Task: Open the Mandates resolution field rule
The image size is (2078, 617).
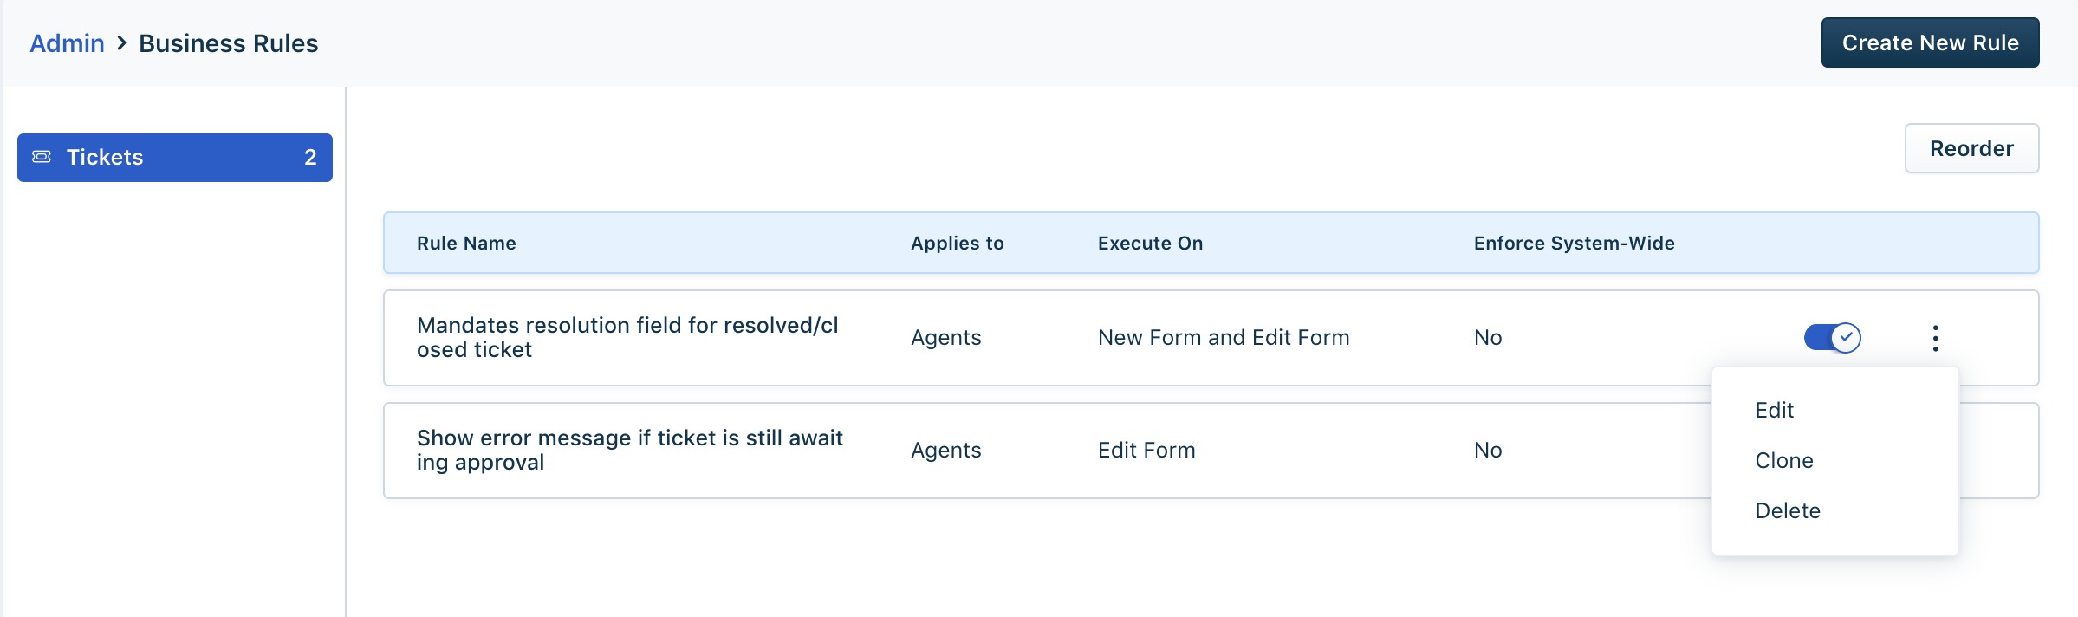Action: tap(627, 337)
